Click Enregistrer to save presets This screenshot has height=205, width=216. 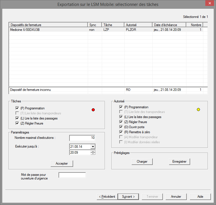179,162
